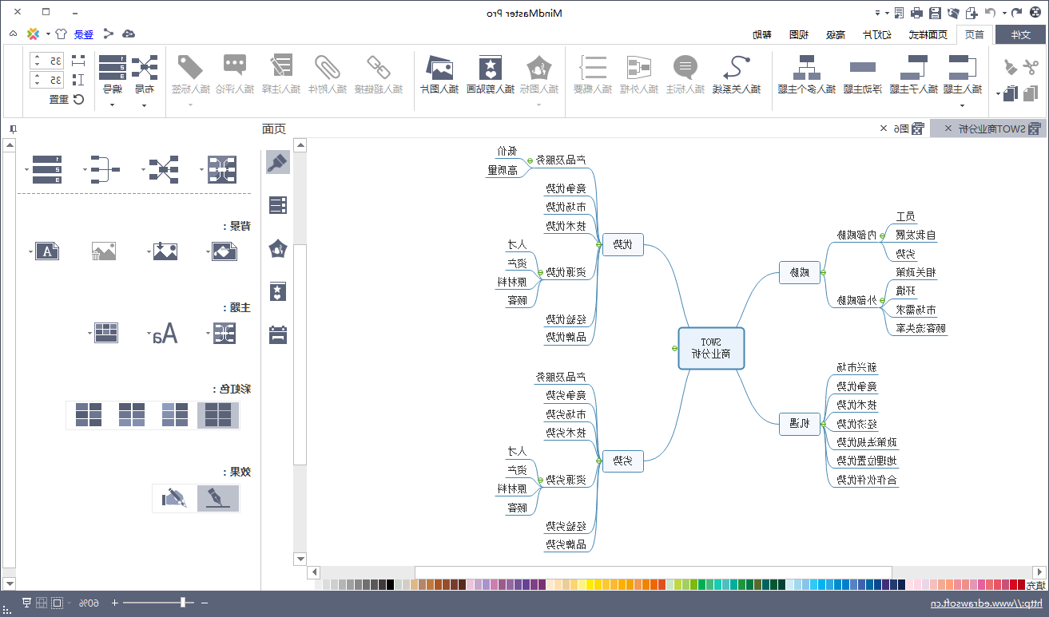Click the Login (登录) link
The width and height of the screenshot is (1049, 617).
(84, 34)
